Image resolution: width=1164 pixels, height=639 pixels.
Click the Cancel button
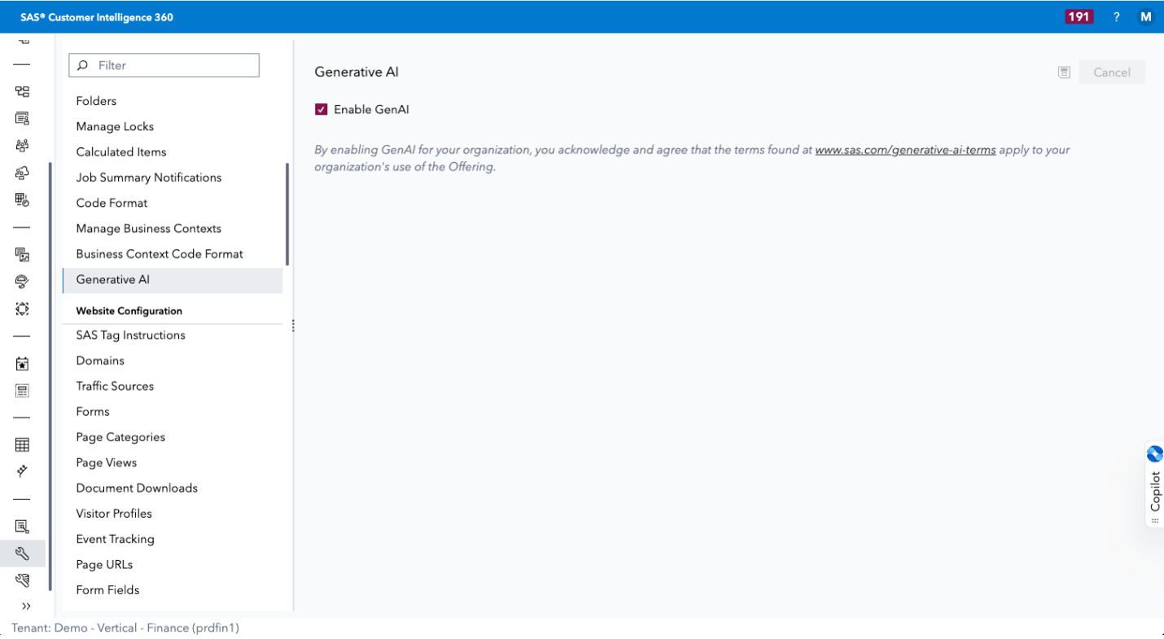[x=1112, y=72]
